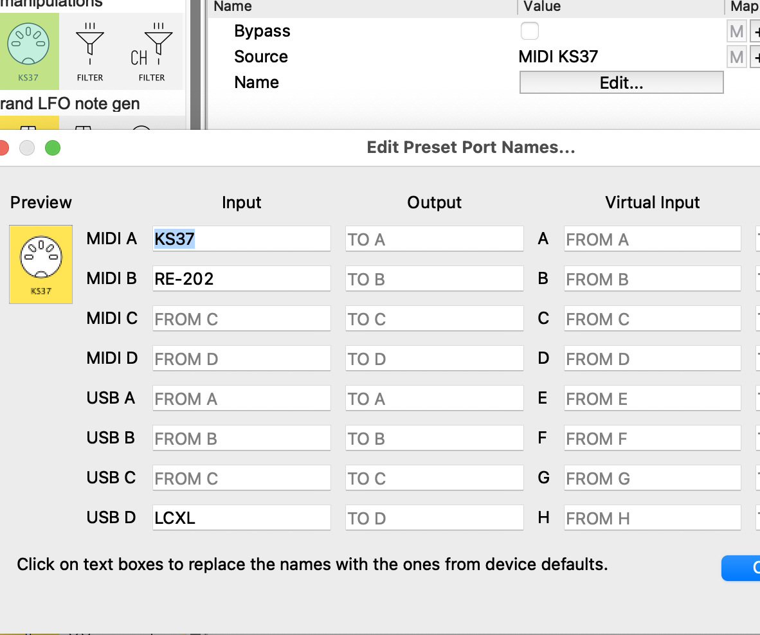Image resolution: width=760 pixels, height=635 pixels.
Task: Select the USB D input field LCXL
Action: [241, 518]
